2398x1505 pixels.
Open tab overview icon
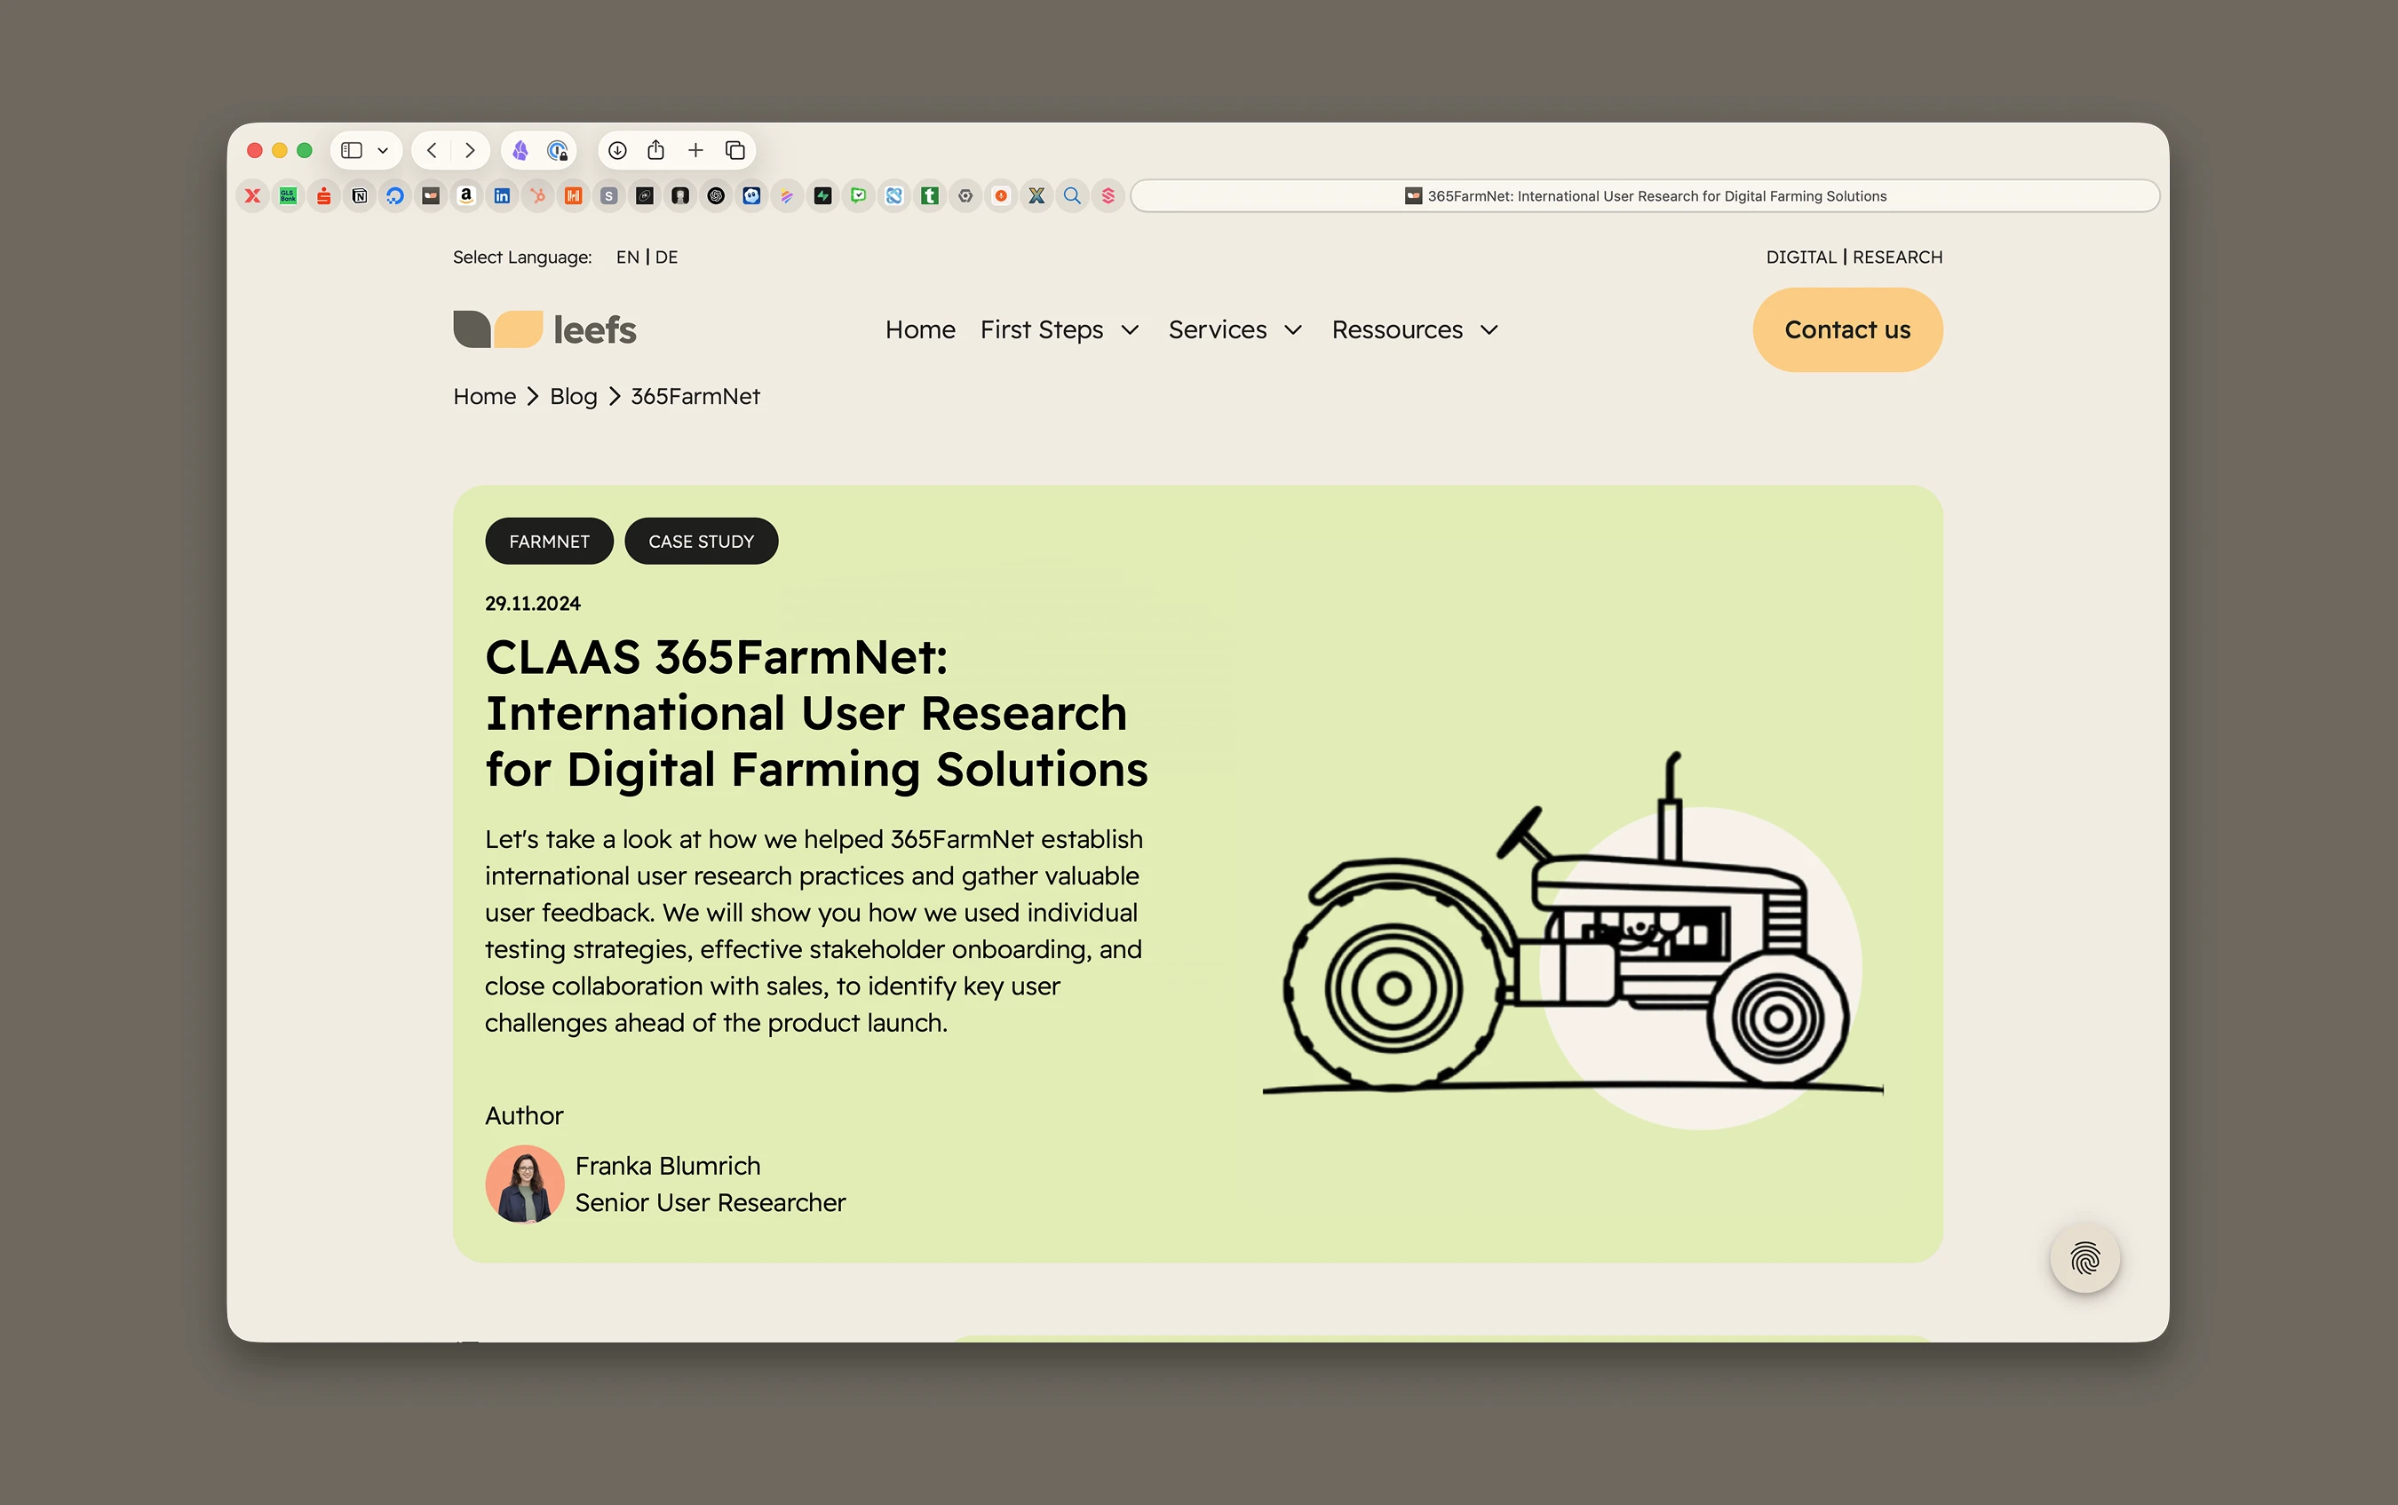[734, 150]
